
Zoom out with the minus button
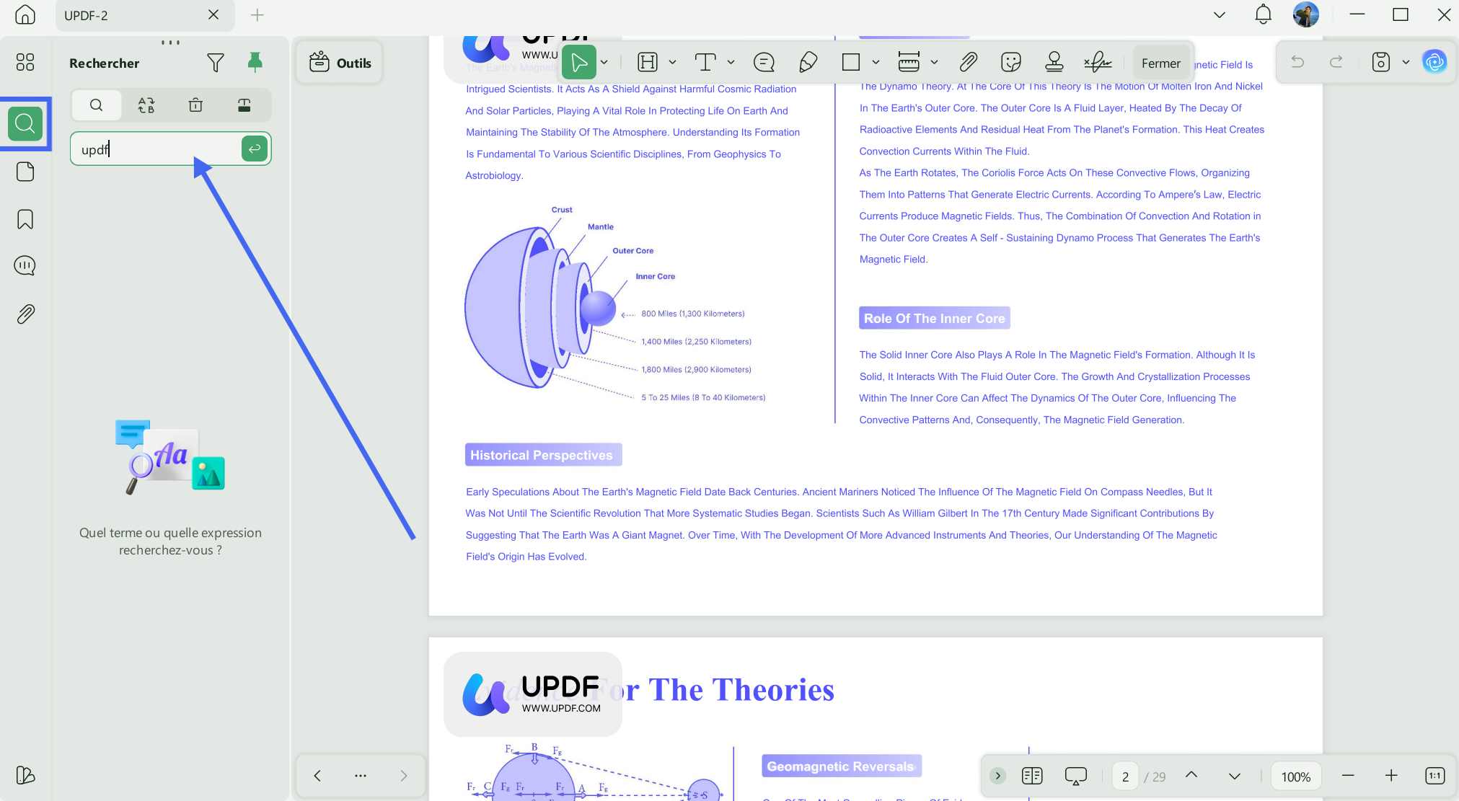[1348, 776]
